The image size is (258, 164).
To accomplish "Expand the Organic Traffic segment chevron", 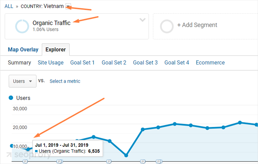I will click(x=142, y=20).
